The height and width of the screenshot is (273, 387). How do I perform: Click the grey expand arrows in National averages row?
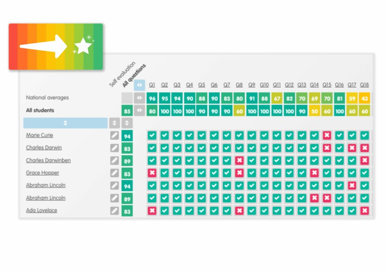click(139, 98)
